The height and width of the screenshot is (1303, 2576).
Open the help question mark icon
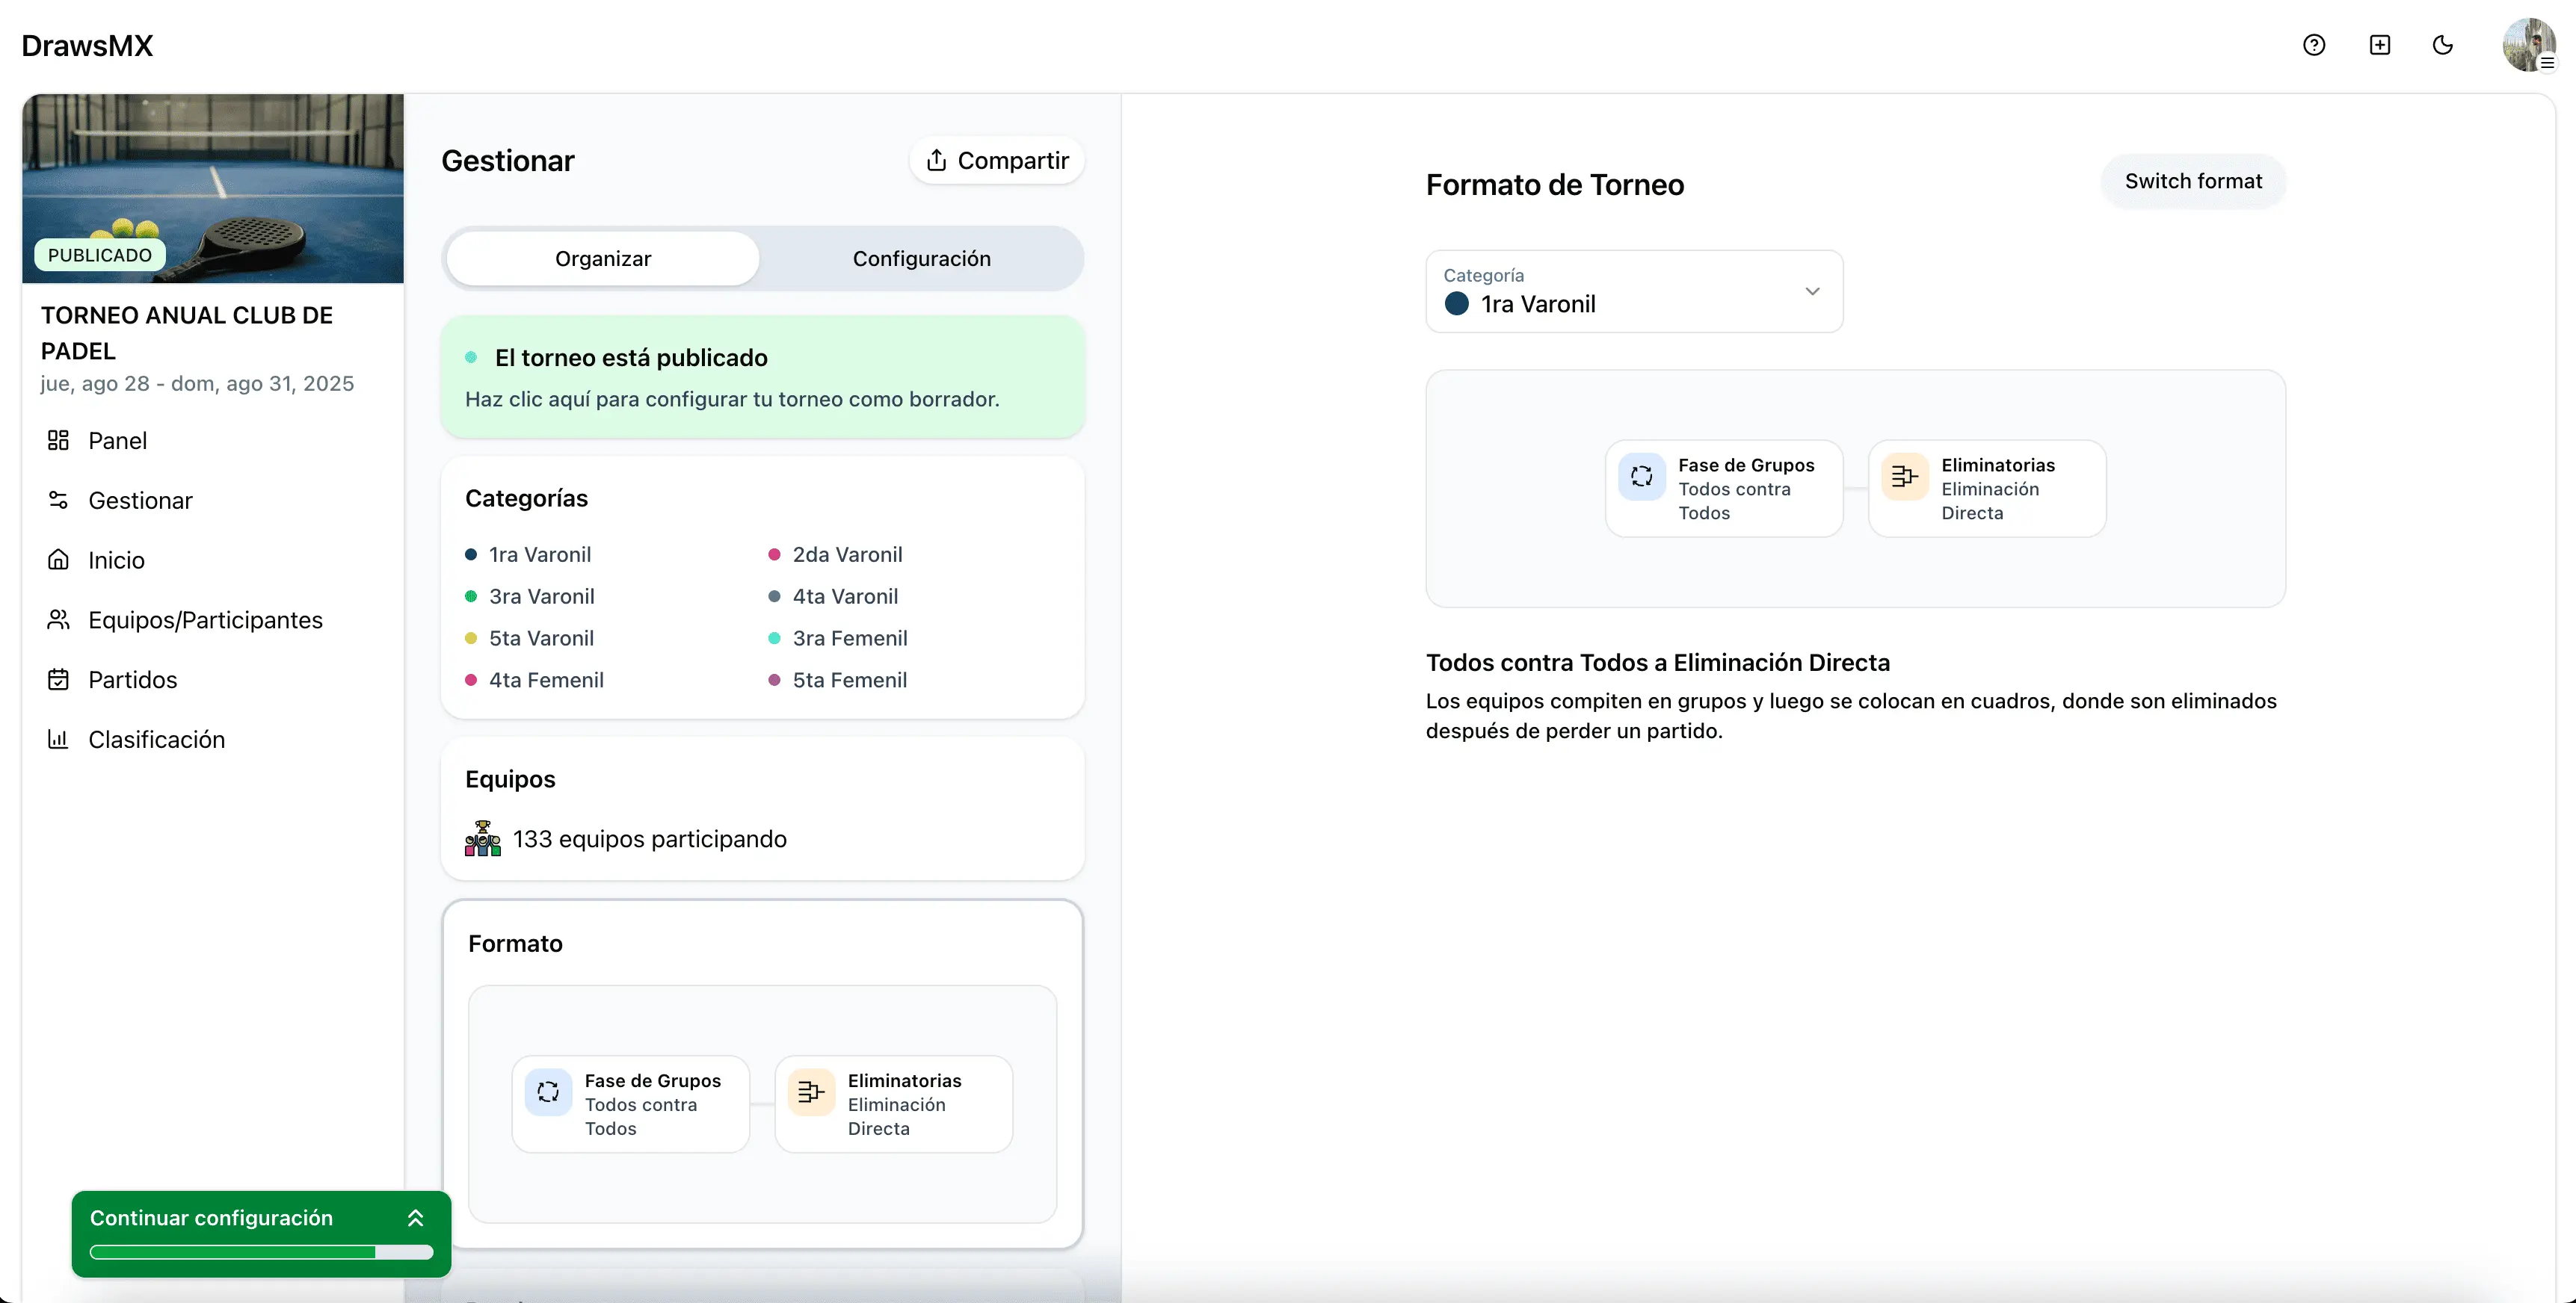click(x=2313, y=45)
